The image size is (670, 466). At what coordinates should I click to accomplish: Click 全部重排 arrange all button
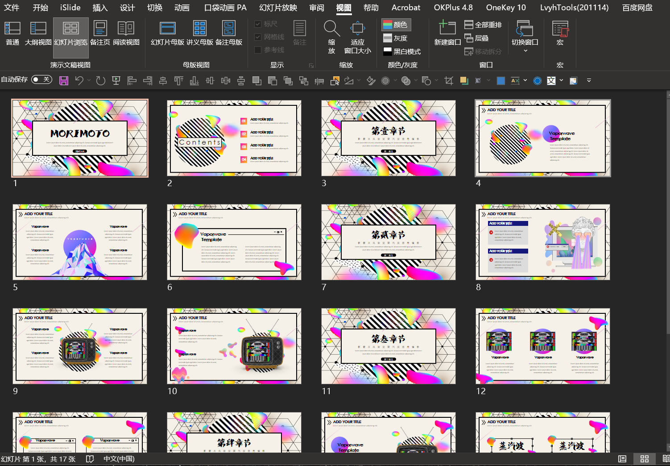[x=483, y=25]
